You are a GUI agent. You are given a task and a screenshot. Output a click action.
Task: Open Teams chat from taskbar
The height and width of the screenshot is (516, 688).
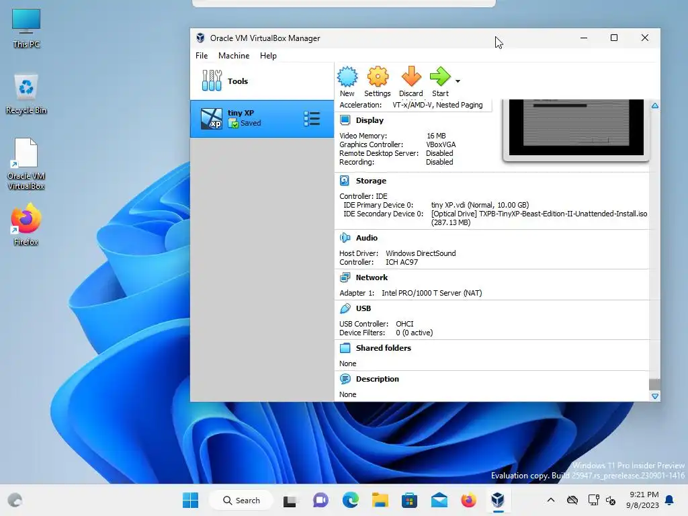coord(320,500)
